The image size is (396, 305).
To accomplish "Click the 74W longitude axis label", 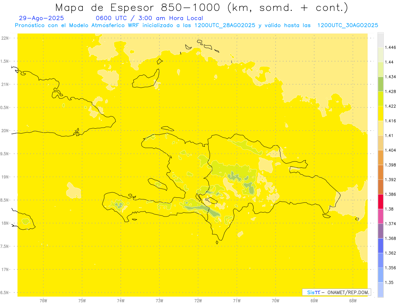I will pos(121,300).
